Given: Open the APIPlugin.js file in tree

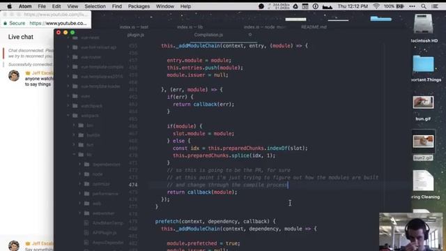Looking at the screenshot, I should tap(105, 233).
